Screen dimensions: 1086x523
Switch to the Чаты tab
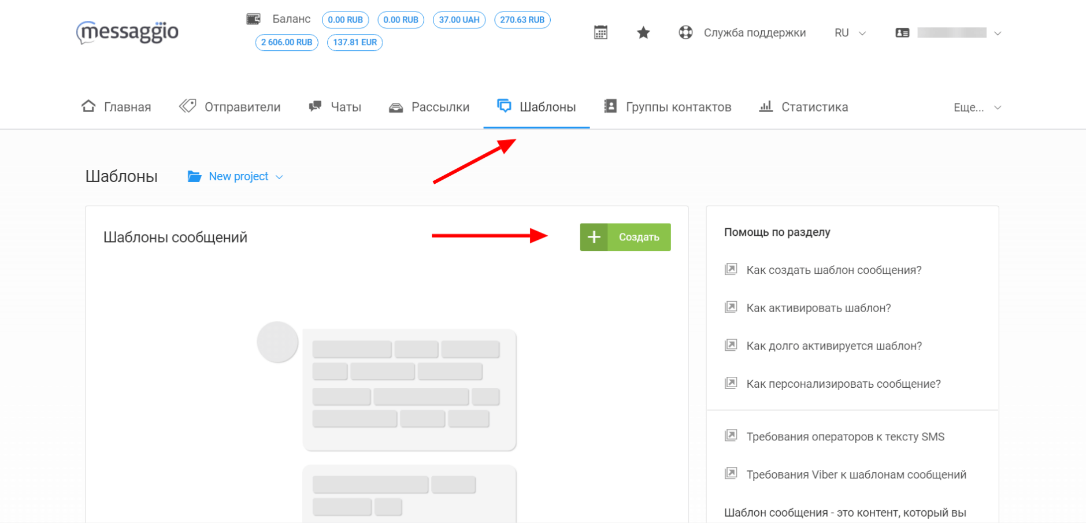click(x=335, y=107)
